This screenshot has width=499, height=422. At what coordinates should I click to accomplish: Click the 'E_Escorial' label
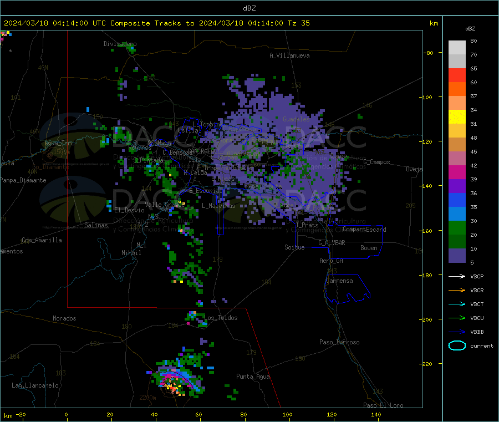pos(206,191)
